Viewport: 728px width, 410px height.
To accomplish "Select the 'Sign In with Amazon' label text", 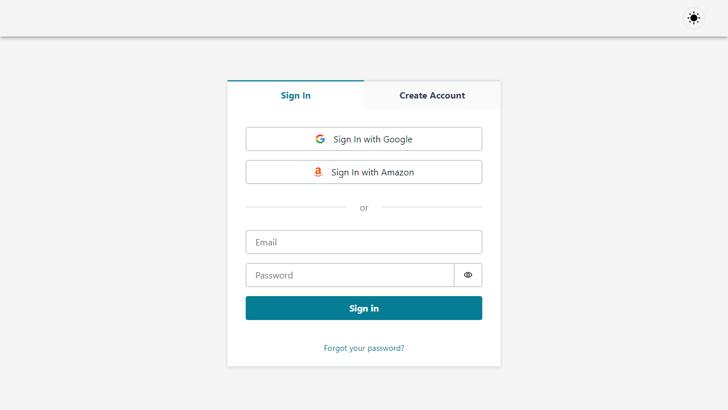I will pyautogui.click(x=373, y=172).
